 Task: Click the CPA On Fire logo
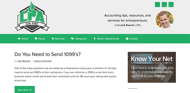click(32, 17)
